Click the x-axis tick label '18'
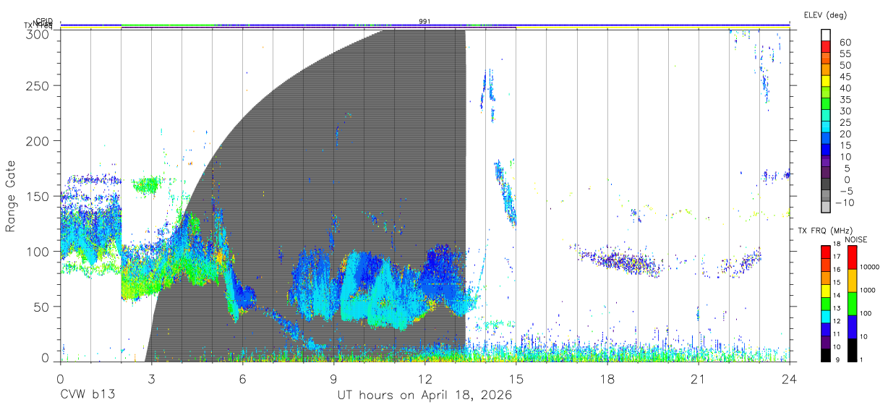888x410 pixels. tap(607, 378)
